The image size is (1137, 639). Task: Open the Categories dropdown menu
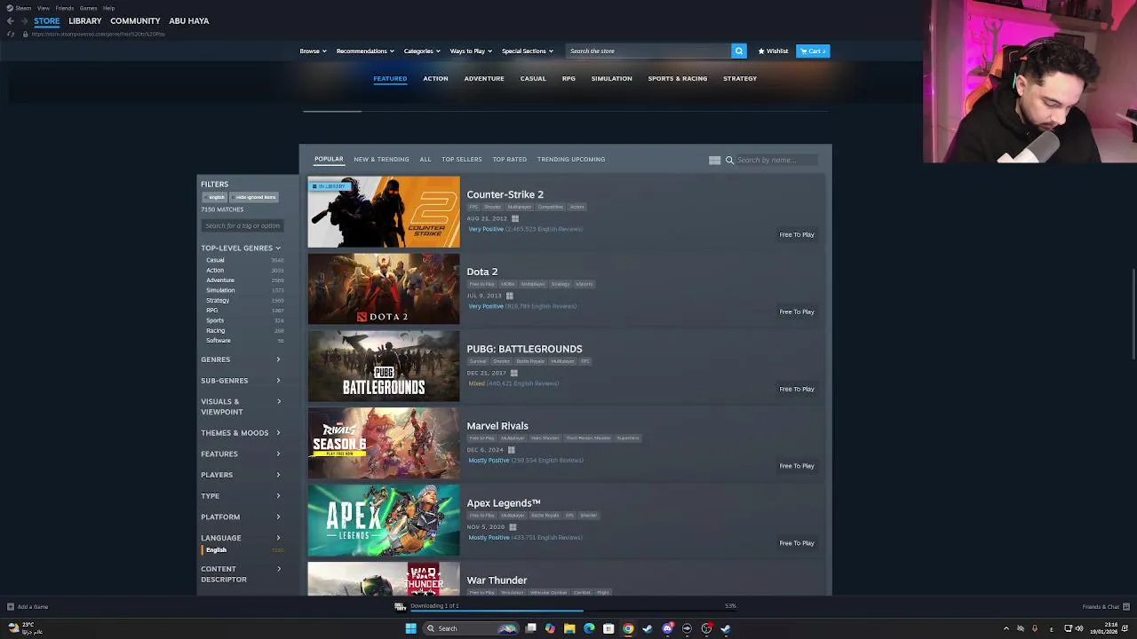(422, 51)
